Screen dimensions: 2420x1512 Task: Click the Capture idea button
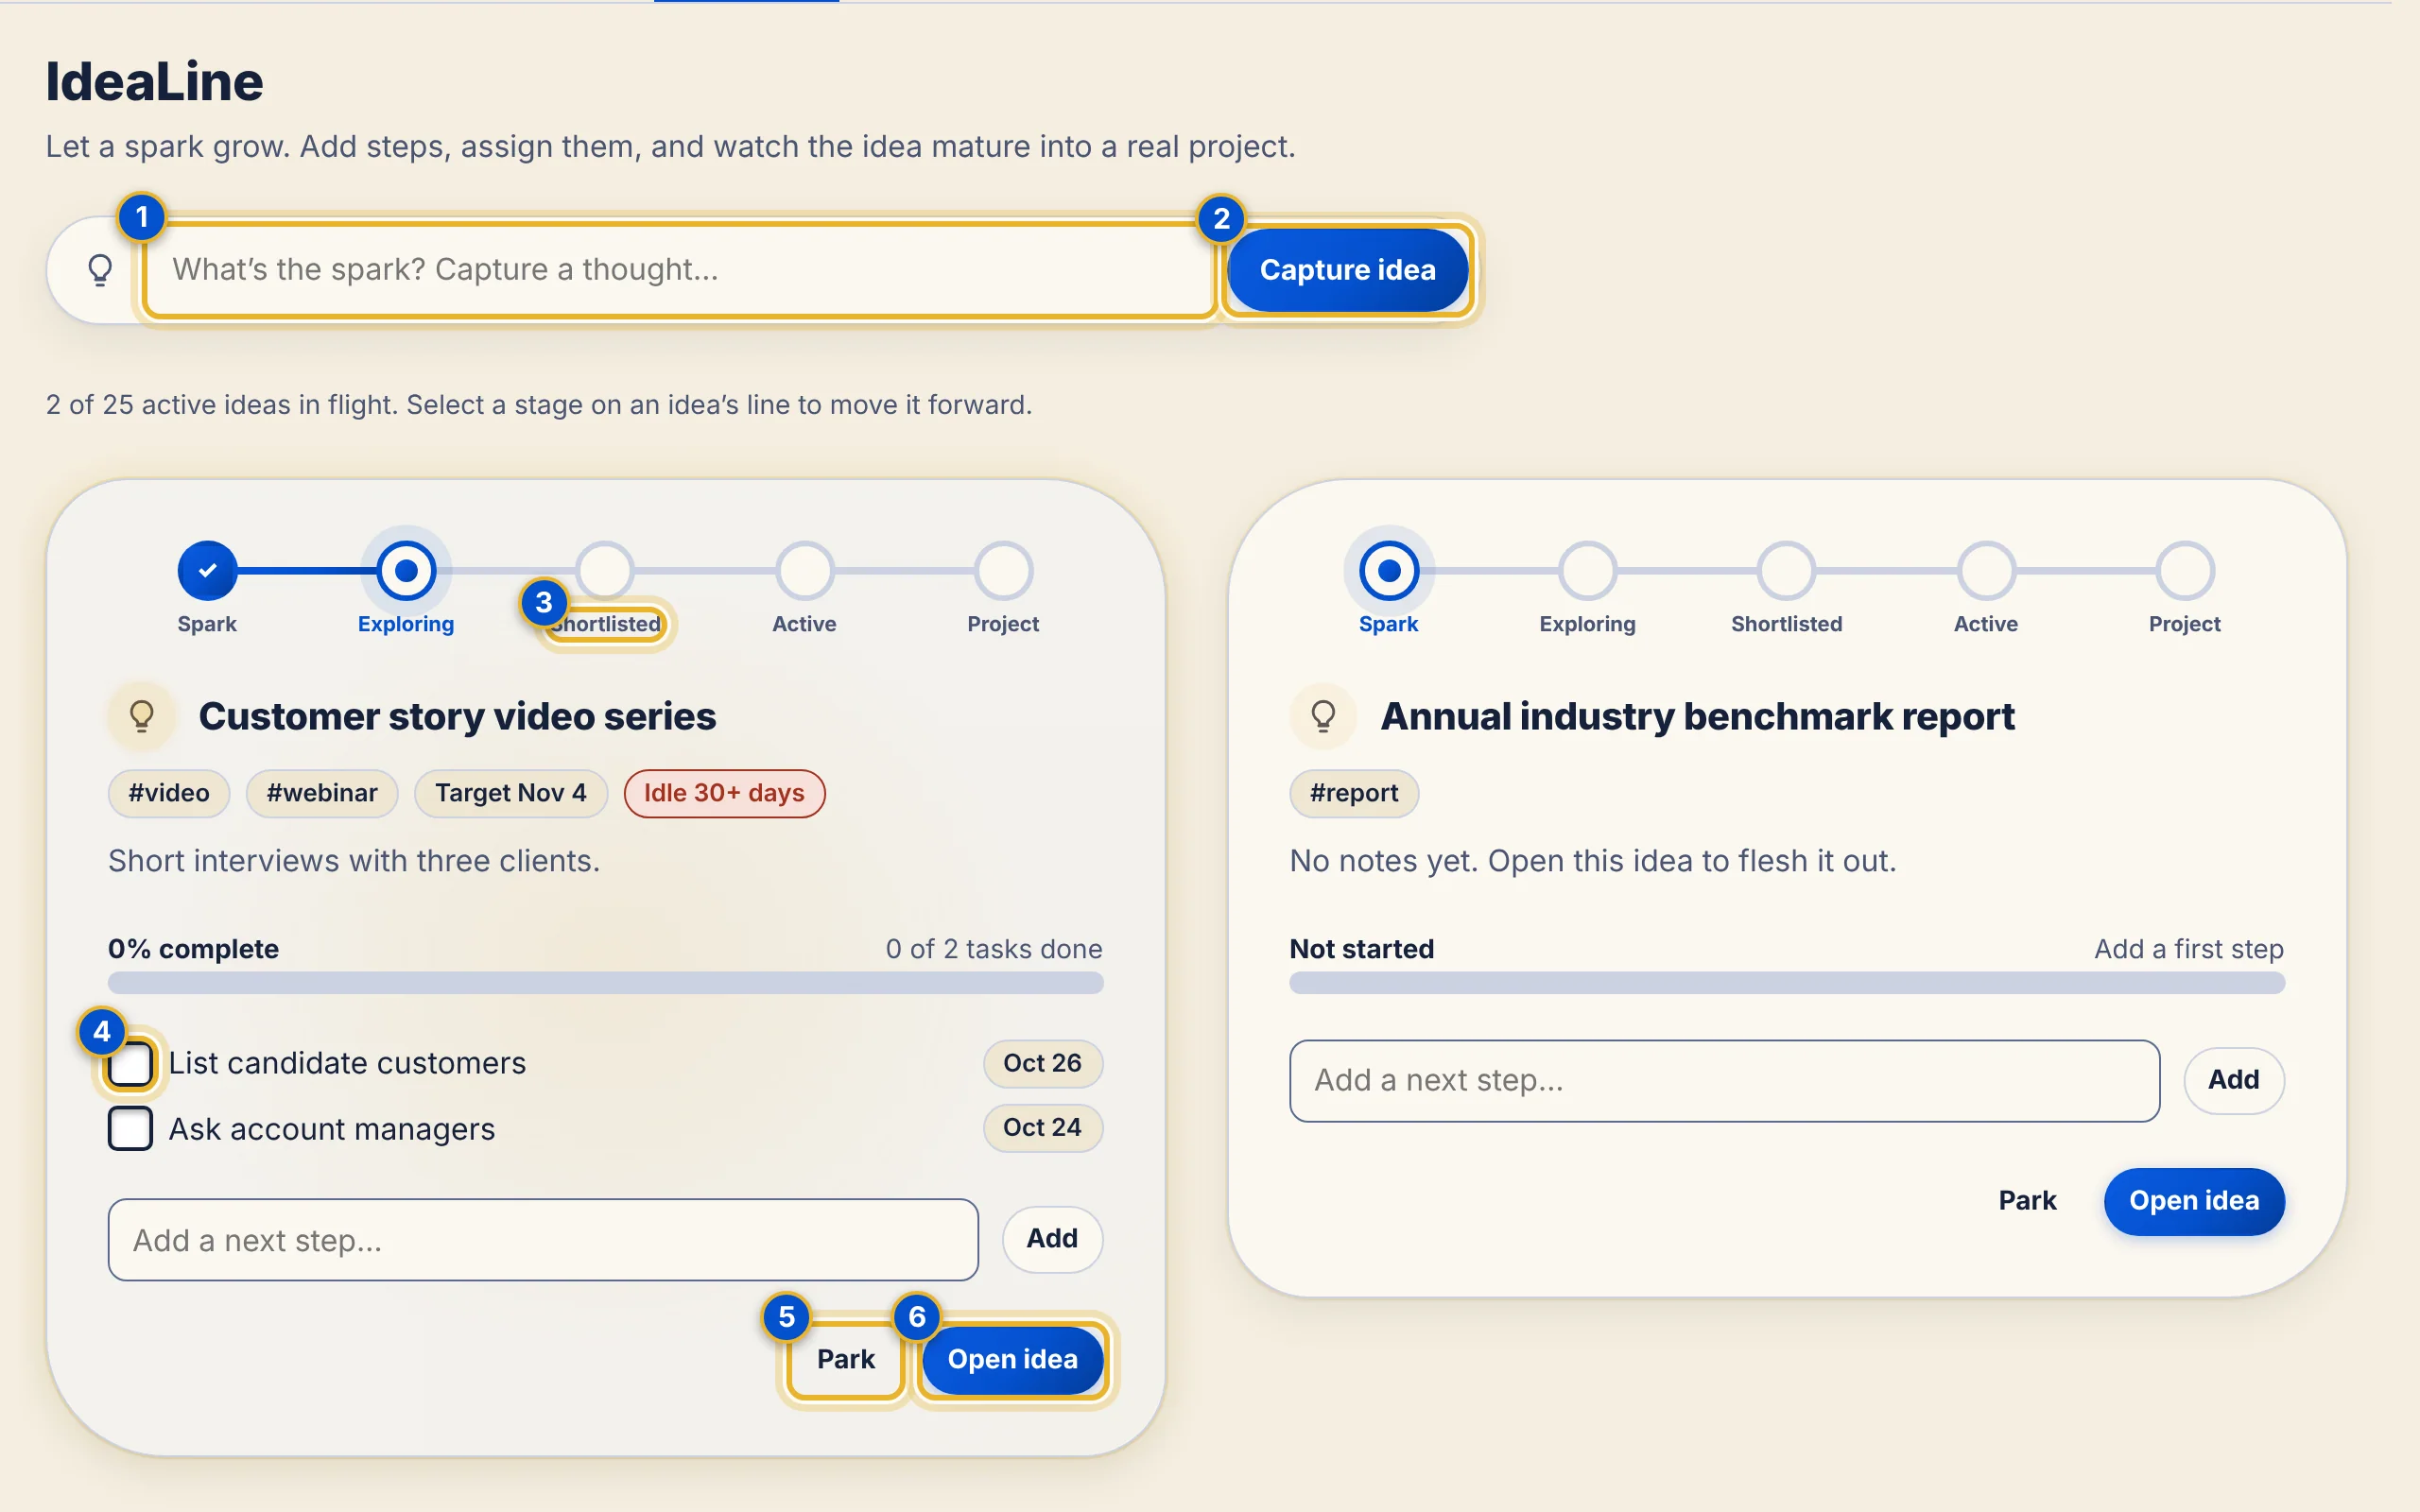[x=1347, y=270]
